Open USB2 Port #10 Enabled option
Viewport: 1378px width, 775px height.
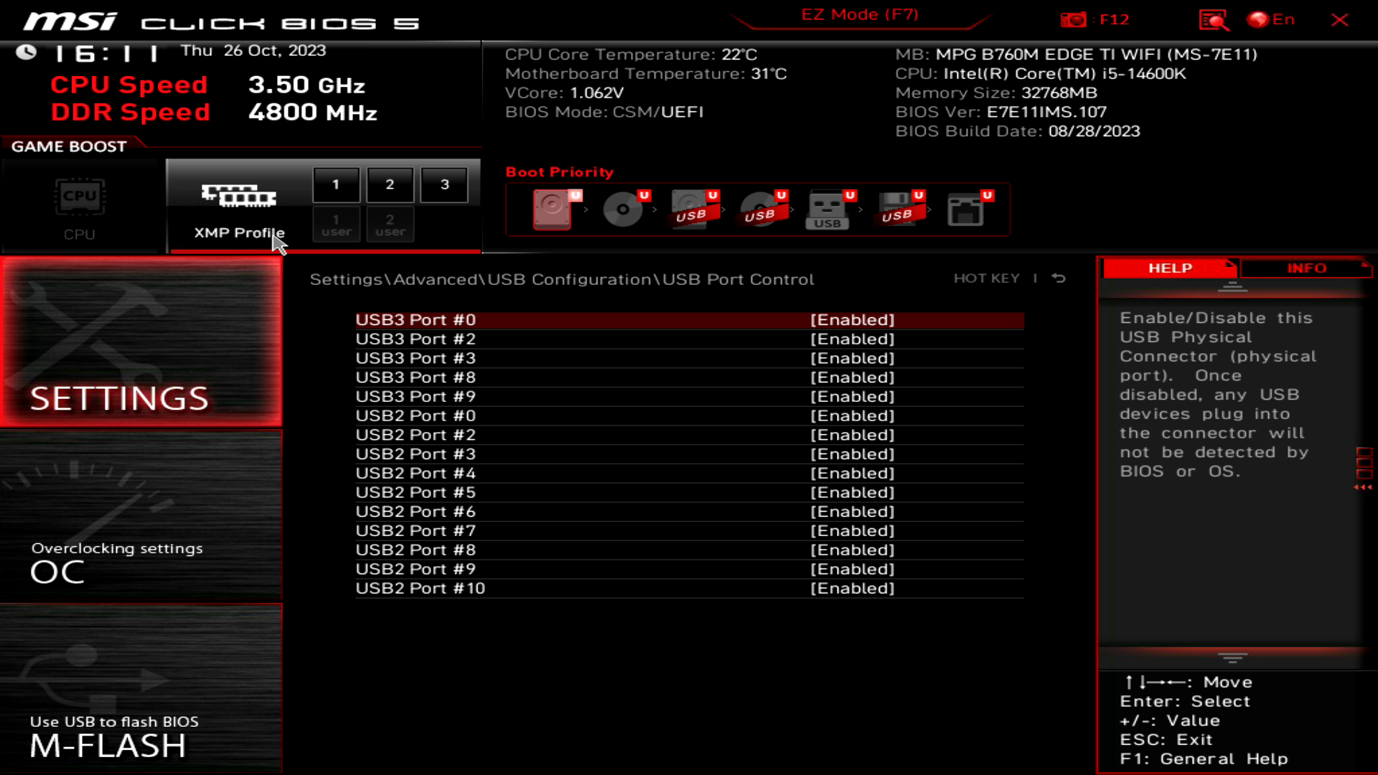coord(852,588)
